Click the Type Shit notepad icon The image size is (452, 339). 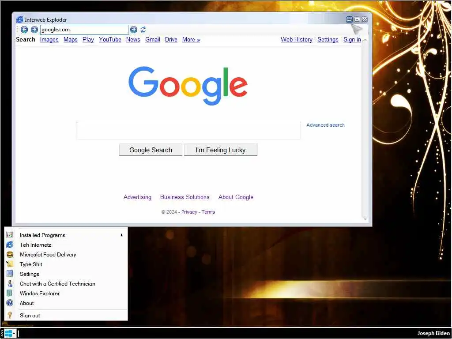10,264
